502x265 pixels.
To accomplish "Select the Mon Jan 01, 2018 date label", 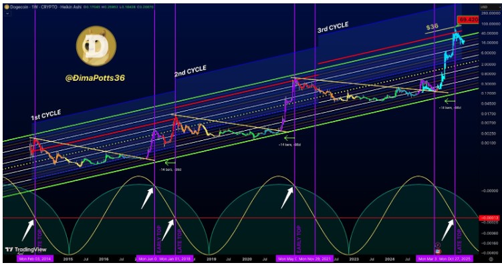I will click(175, 258).
